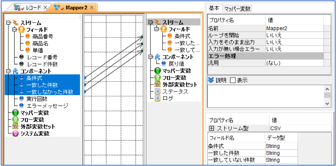
Task: Click the right マッパー変数 green icon
Action: click(x=157, y=70)
